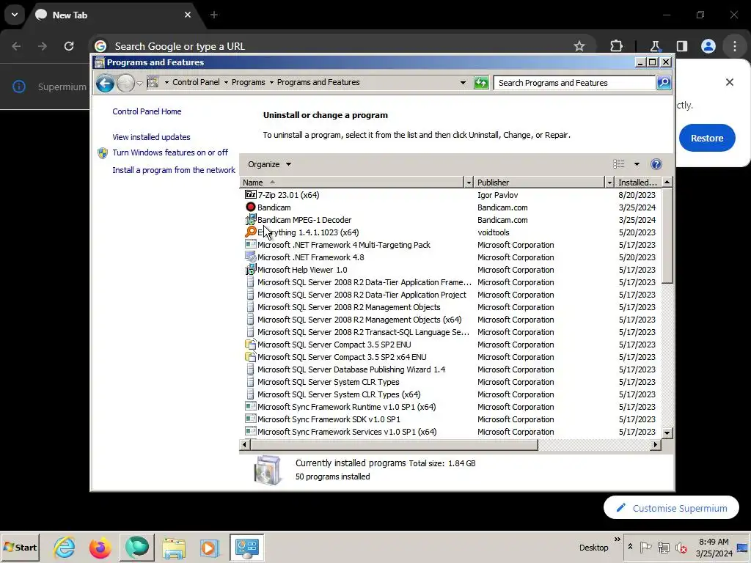Select the Bandicam red record icon
751x563 pixels.
coord(251,207)
